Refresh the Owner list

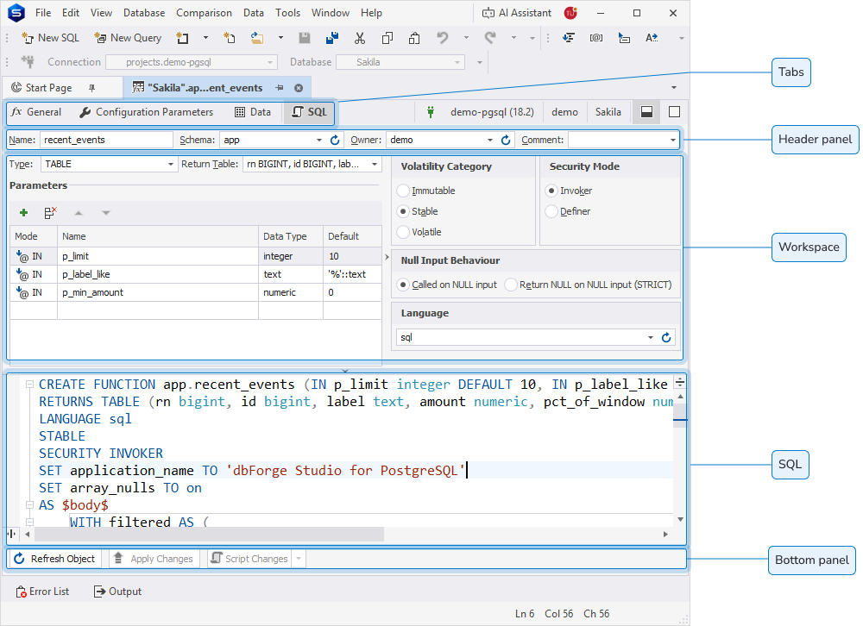pos(506,140)
